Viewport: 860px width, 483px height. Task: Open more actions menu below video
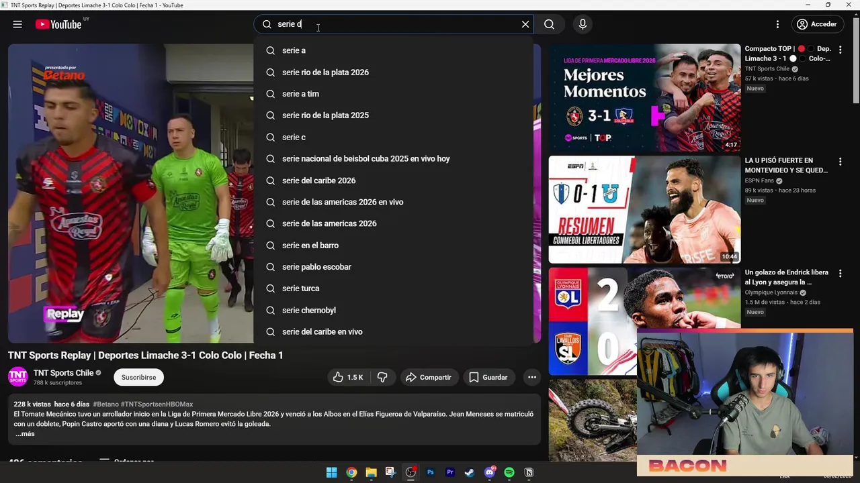(x=532, y=377)
